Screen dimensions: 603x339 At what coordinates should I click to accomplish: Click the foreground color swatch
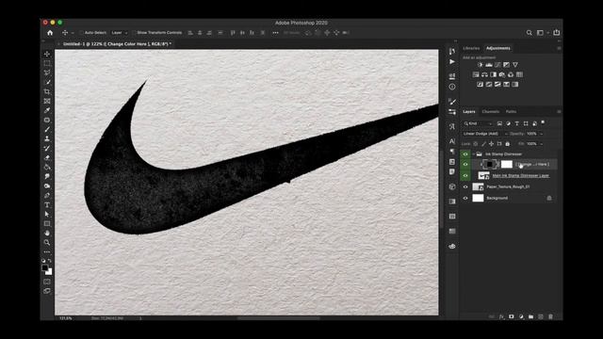45,267
